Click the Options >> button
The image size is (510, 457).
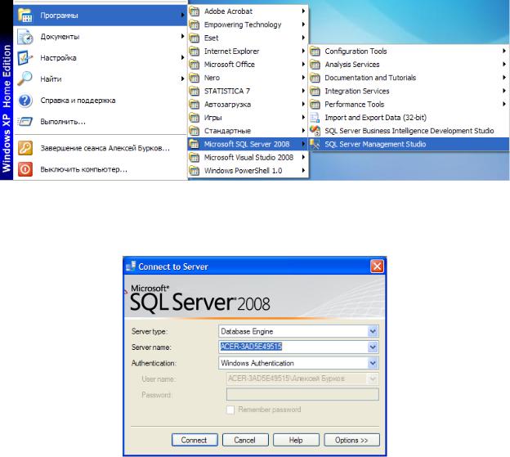click(x=351, y=440)
